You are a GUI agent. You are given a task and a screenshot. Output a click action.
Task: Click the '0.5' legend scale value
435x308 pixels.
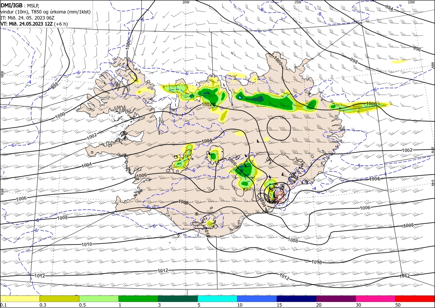click(x=82, y=305)
